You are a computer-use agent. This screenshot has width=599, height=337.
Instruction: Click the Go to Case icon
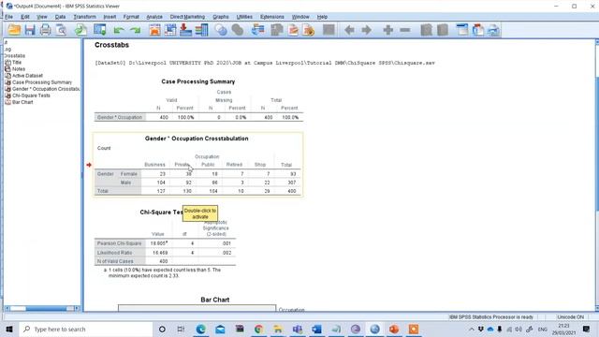pyautogui.click(x=170, y=30)
